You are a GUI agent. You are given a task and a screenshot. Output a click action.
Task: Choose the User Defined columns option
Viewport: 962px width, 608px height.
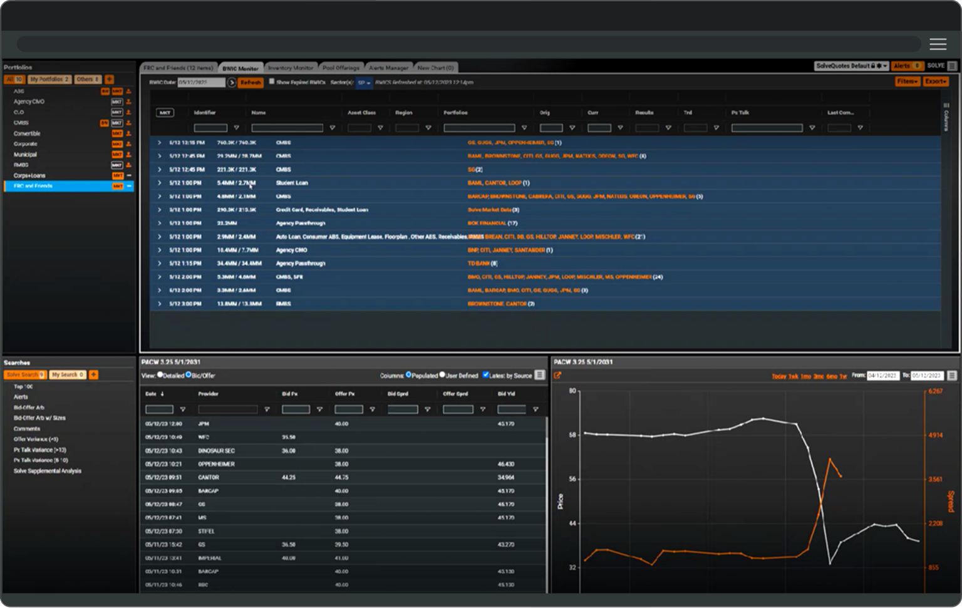[442, 375]
